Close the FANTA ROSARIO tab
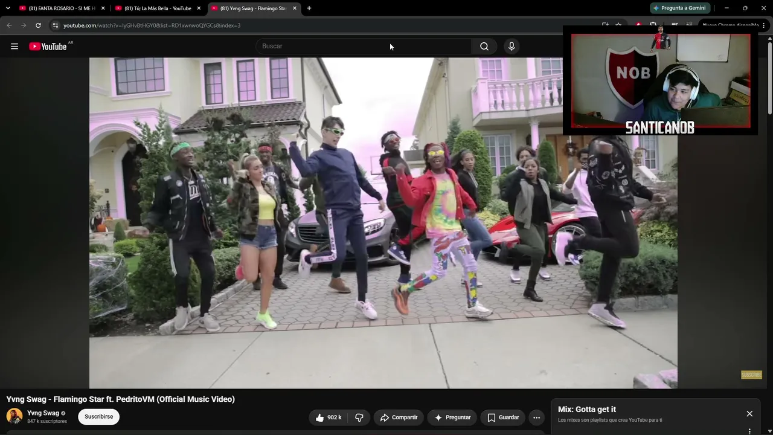 click(x=103, y=8)
